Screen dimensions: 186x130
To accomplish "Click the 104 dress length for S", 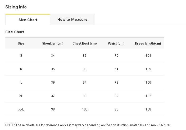I will click(148, 56).
